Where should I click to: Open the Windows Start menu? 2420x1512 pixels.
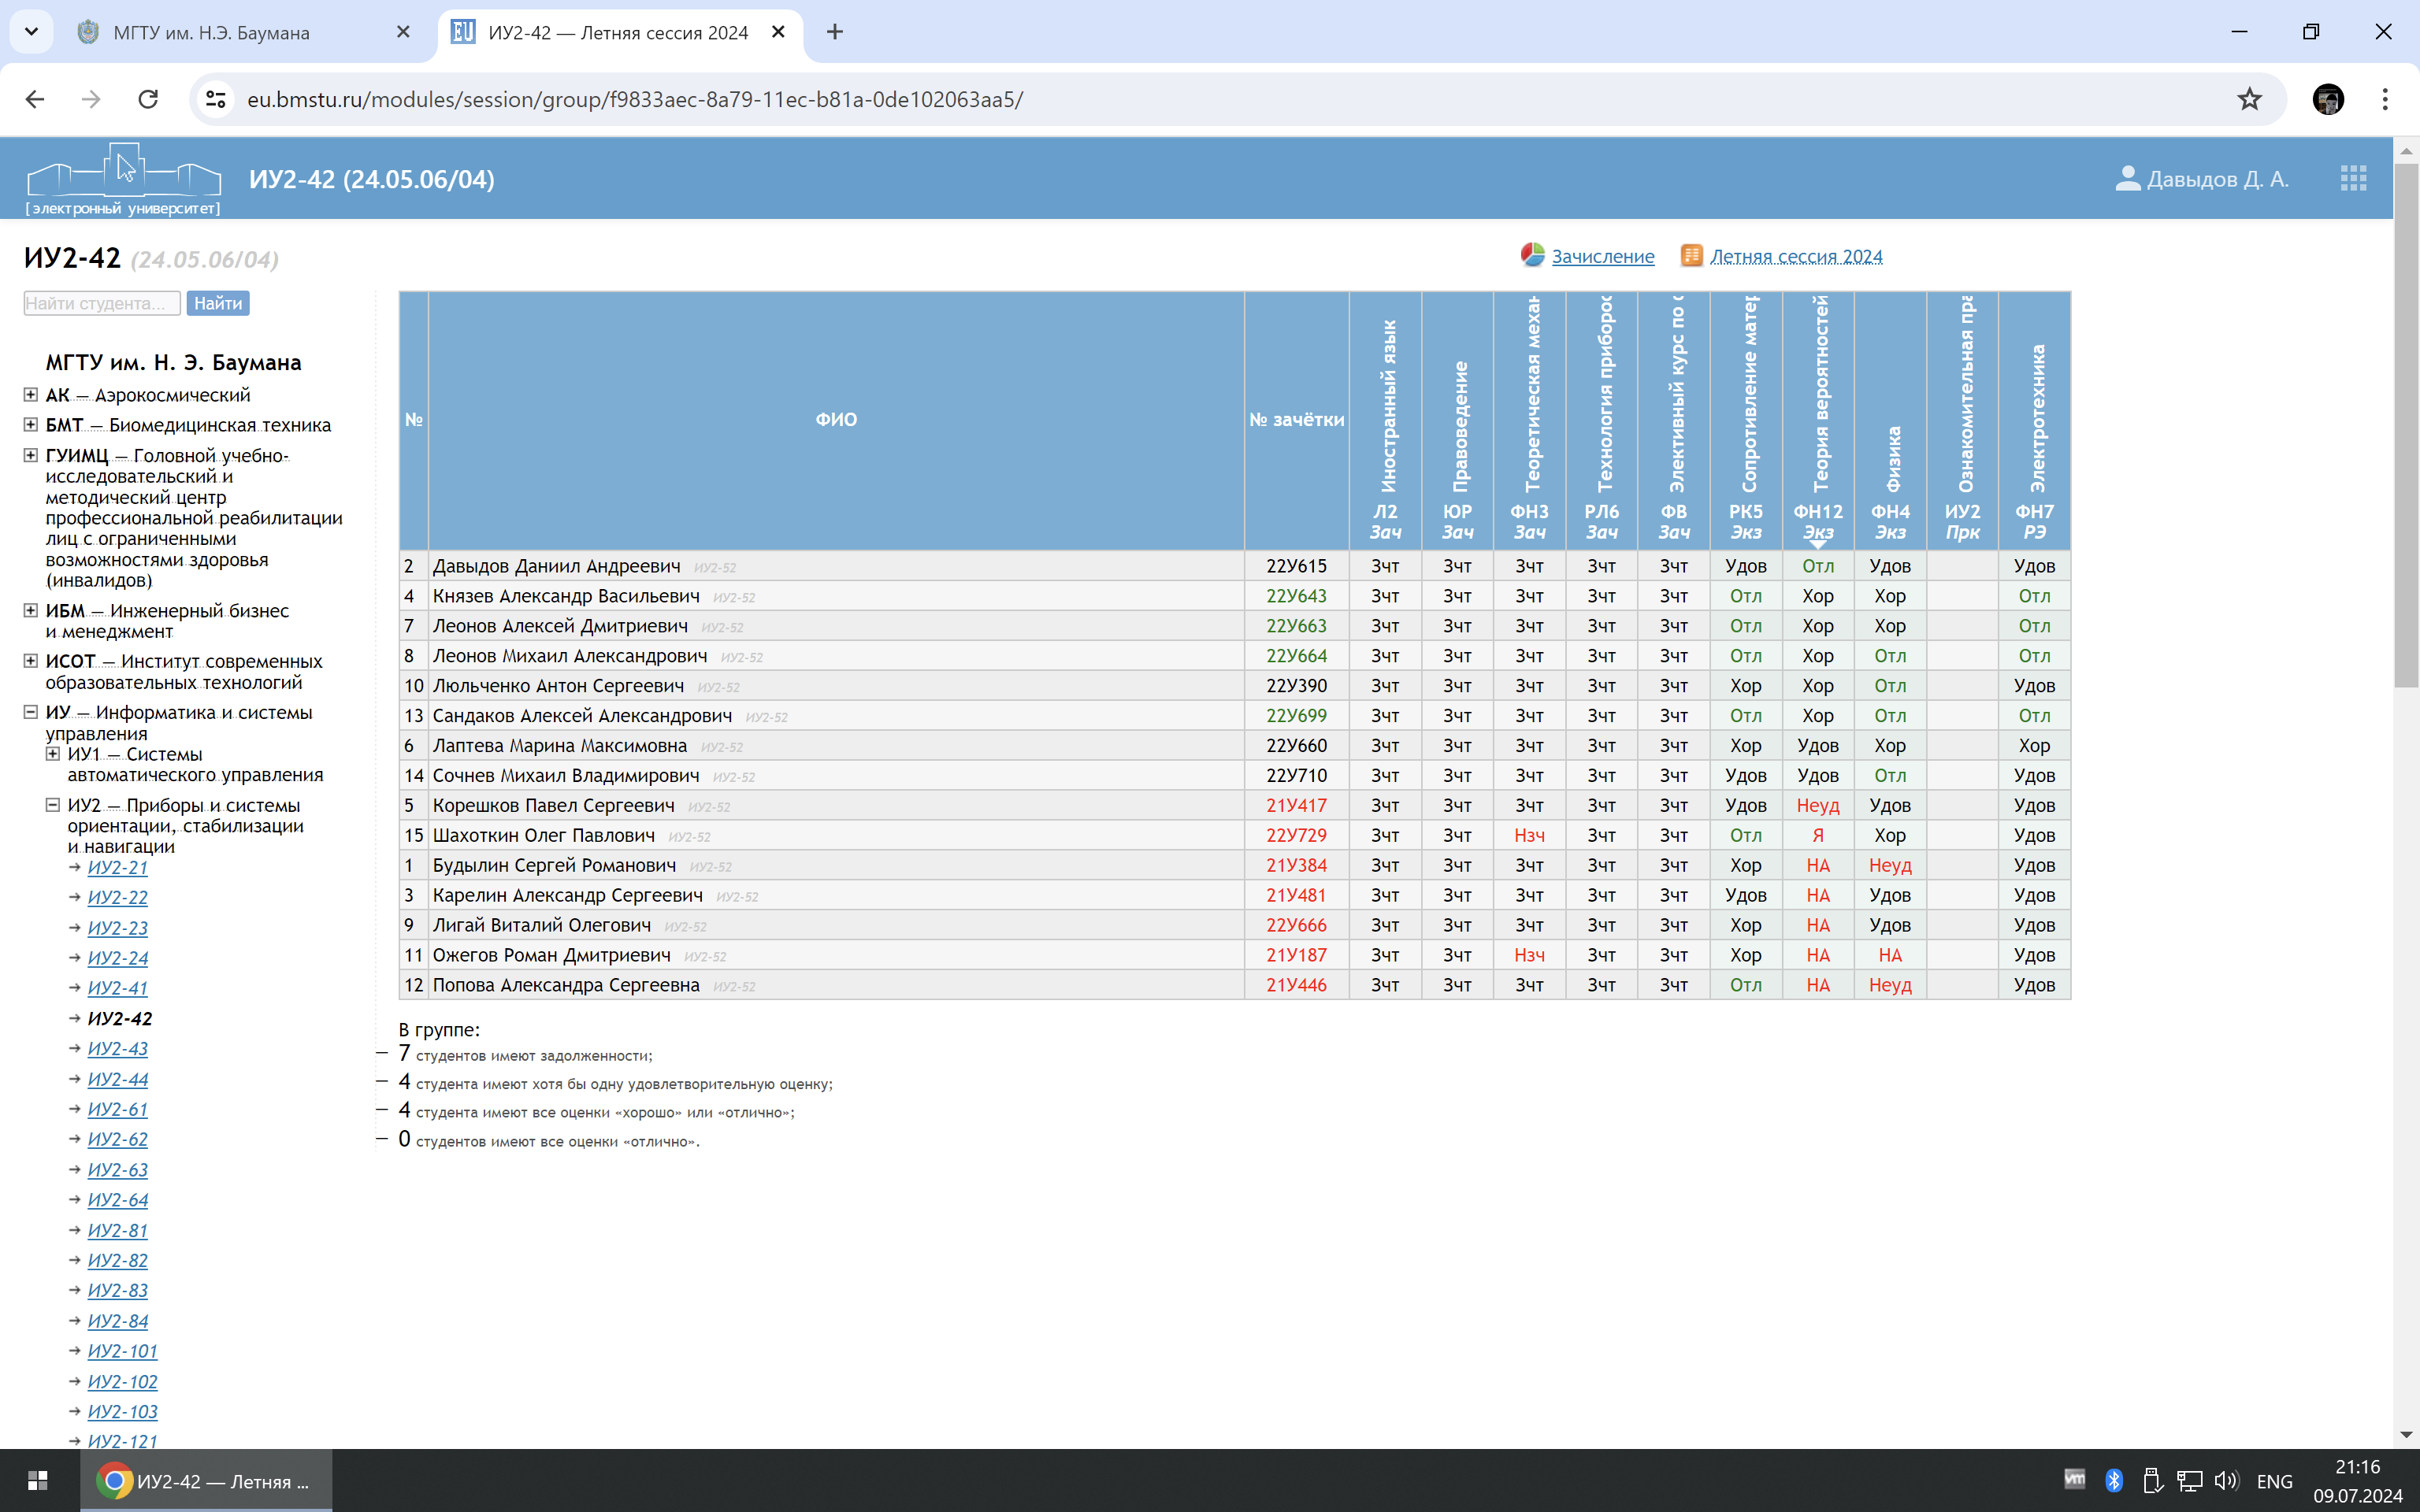pos(38,1480)
